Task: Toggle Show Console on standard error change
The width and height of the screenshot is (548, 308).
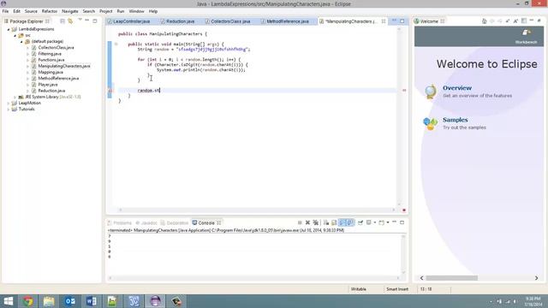Action: (350, 222)
